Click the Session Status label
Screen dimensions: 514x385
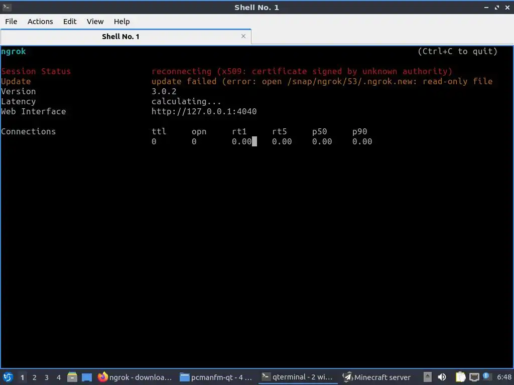[x=36, y=71]
